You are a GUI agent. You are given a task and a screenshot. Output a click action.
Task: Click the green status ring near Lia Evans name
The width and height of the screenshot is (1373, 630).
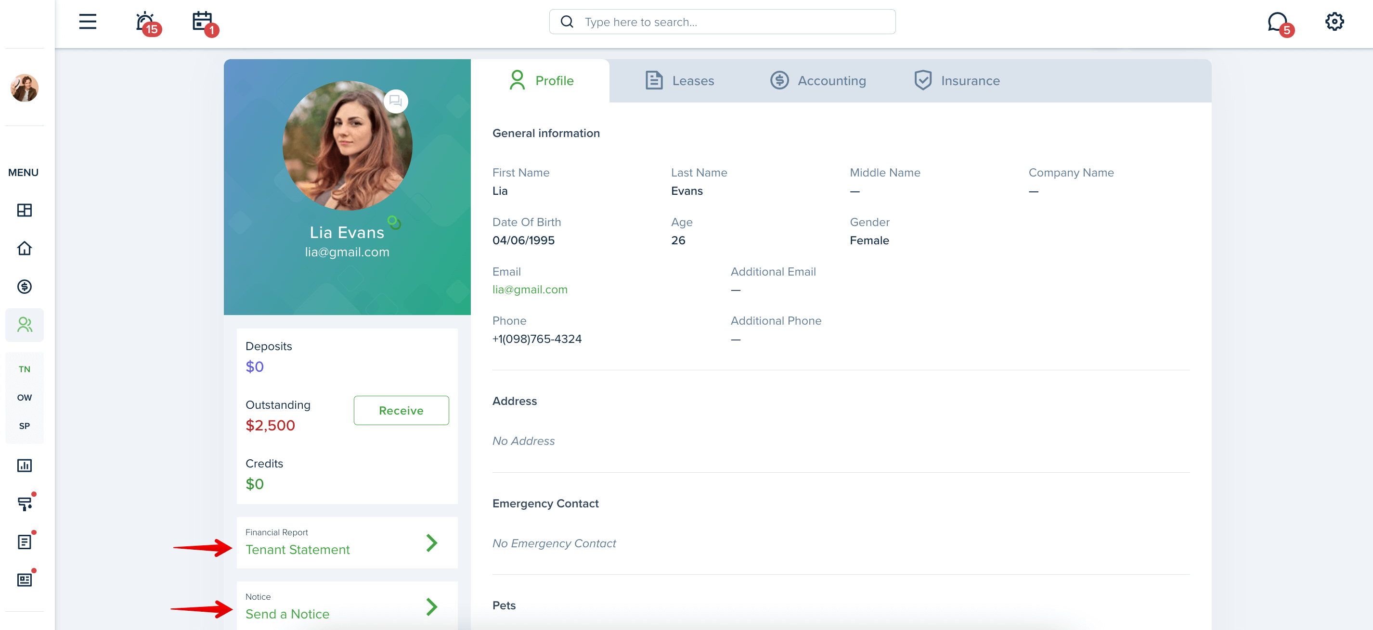394,222
